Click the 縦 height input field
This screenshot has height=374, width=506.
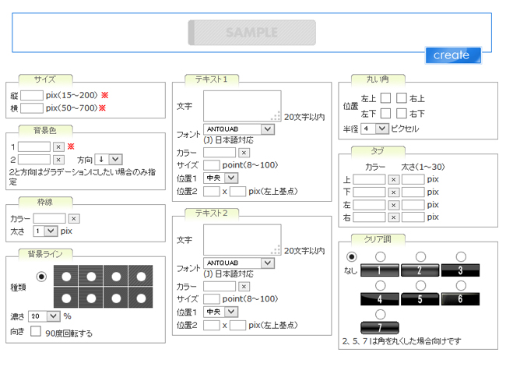click(32, 96)
